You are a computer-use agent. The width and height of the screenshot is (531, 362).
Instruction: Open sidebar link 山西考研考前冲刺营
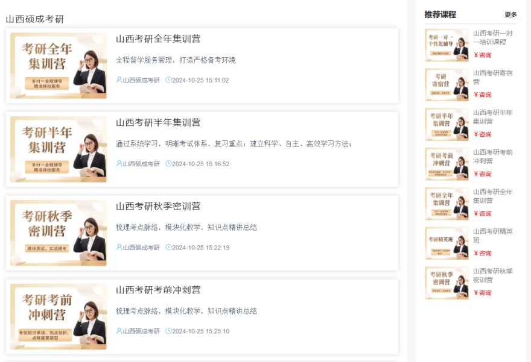coord(493,157)
